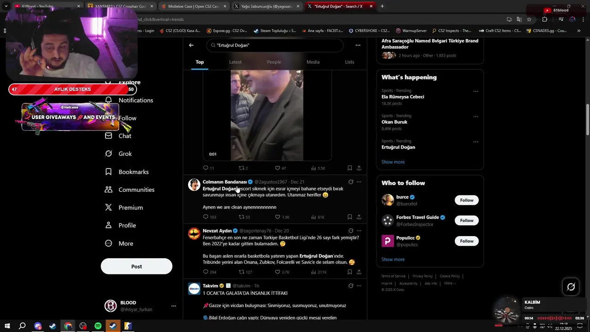Click the page vertical scrollbar thumb
The image size is (590, 332).
pyautogui.click(x=587, y=120)
